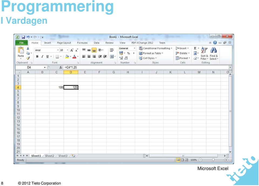Screen dimensions: 259x186
Task: Click the zoom in plus button
Action: pyautogui.click(x=226, y=160)
